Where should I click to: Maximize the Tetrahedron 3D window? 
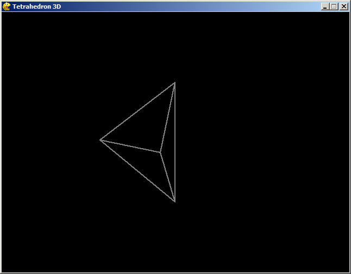coord(334,7)
